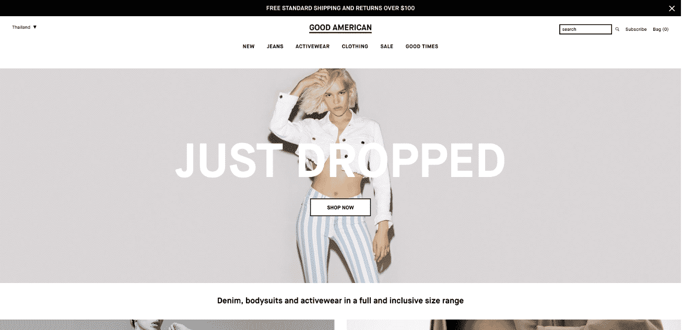Image resolution: width=682 pixels, height=330 pixels.
Task: Open the Thailand country selector
Action: click(25, 27)
